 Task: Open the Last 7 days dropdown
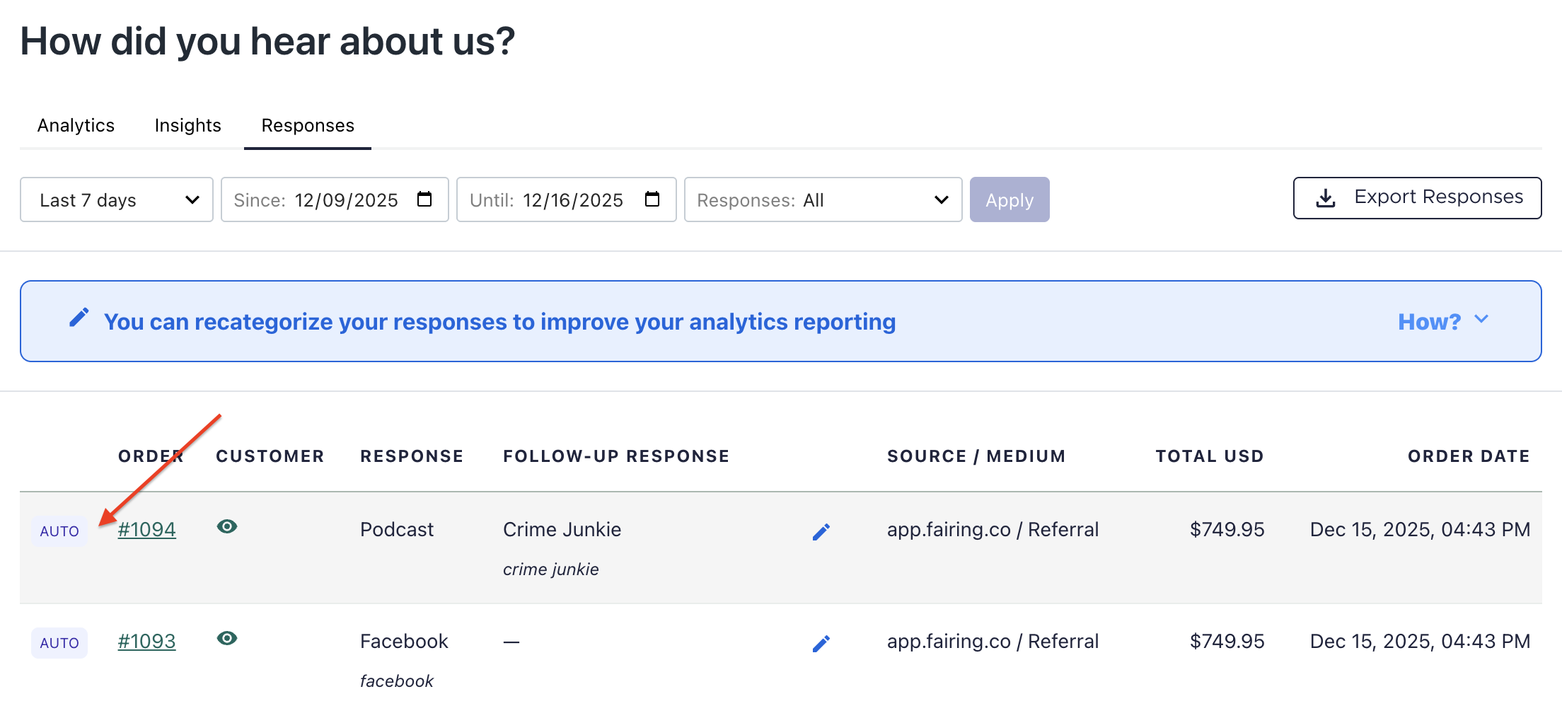point(117,200)
